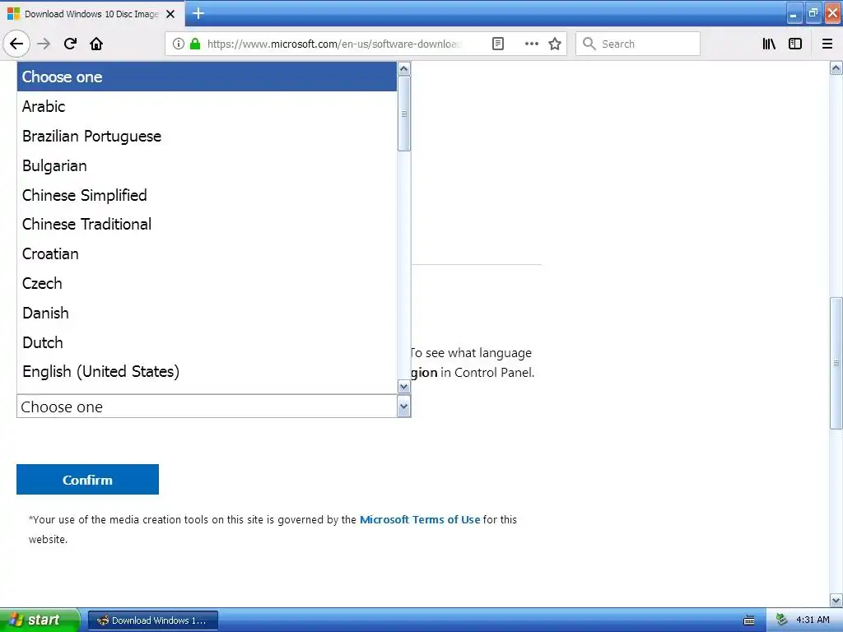The image size is (843, 632).
Task: Open a new tab with plus button
Action: [198, 13]
